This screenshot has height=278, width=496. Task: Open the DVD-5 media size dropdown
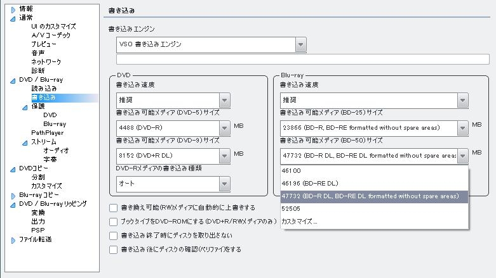(x=224, y=128)
